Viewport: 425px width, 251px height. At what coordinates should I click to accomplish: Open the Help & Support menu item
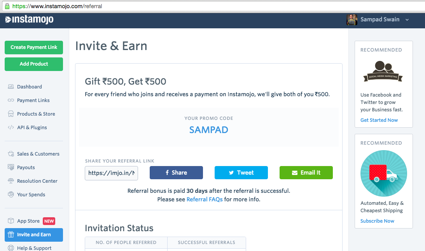tap(34, 248)
